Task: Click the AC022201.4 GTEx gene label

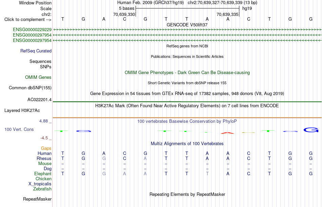Action: coord(39,99)
